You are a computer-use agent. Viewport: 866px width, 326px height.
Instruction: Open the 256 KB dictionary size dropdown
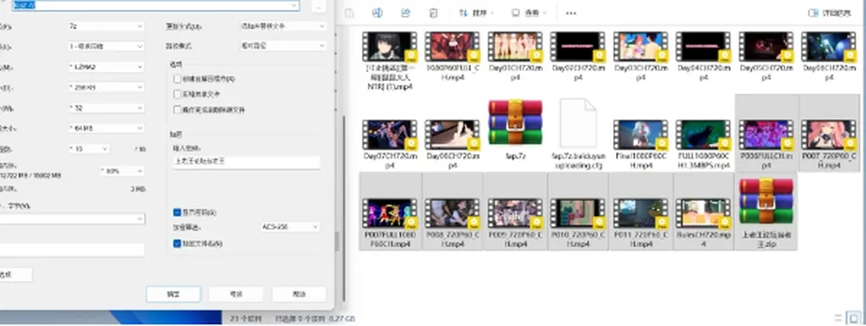pyautogui.click(x=106, y=87)
